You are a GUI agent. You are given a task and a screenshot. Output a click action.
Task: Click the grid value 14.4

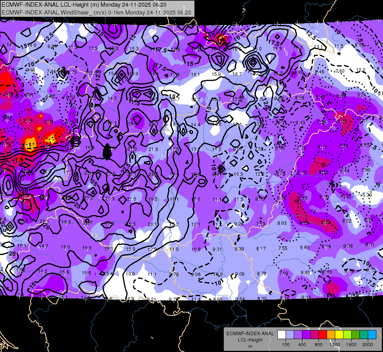pyautogui.click(x=196, y=125)
